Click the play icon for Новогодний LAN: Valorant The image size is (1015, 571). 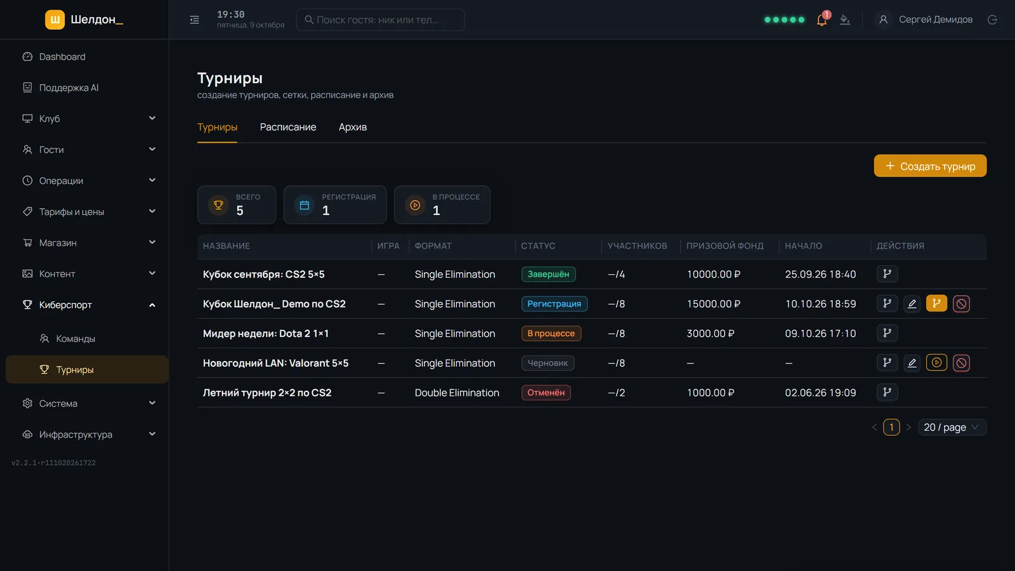coord(936,363)
